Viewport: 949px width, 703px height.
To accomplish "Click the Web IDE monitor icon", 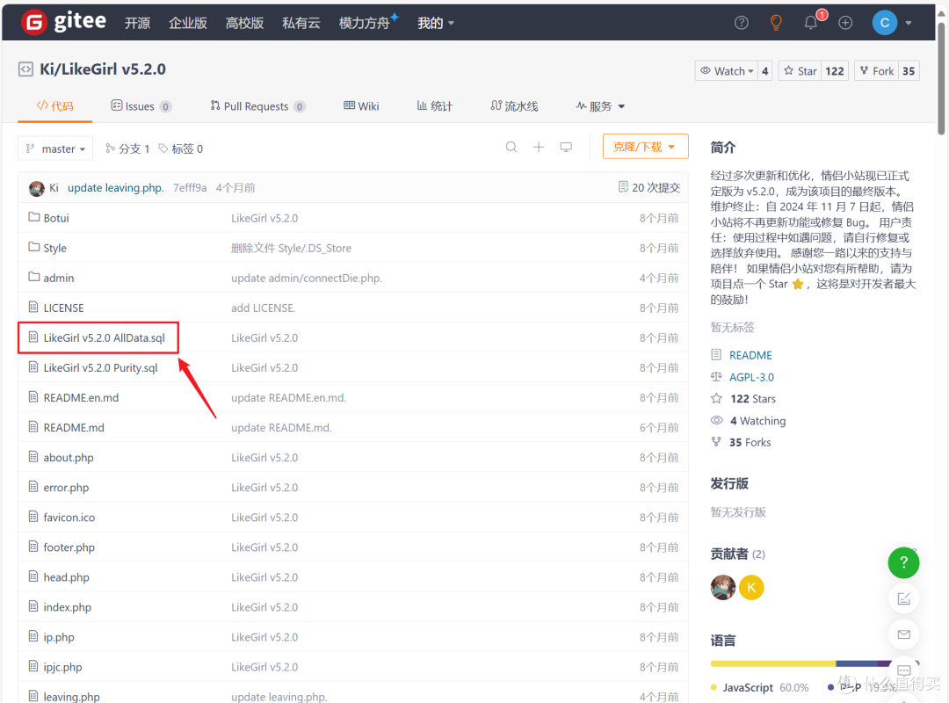I will (x=566, y=147).
